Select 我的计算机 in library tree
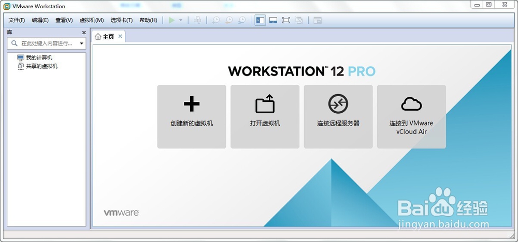 click(x=35, y=58)
